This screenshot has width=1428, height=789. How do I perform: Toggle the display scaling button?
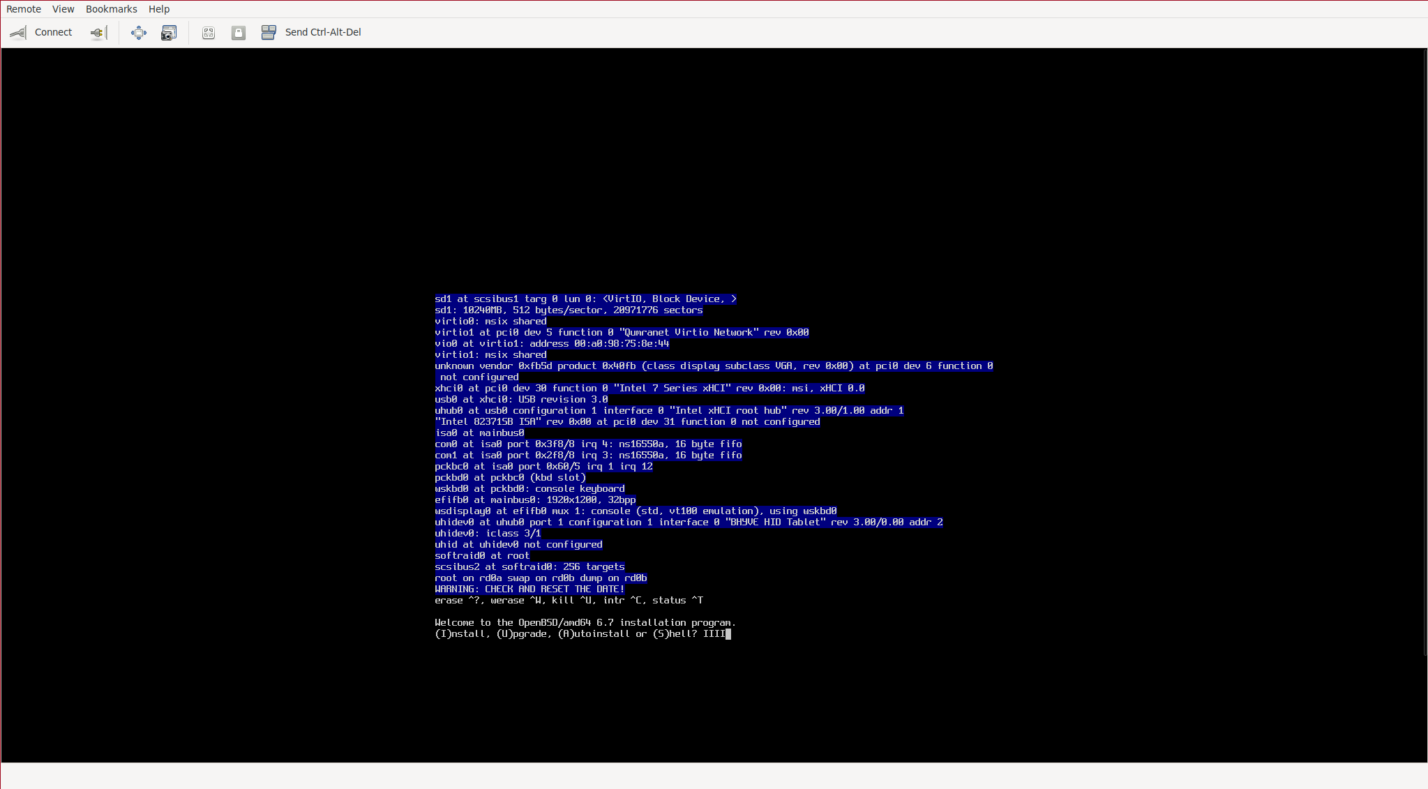(209, 33)
